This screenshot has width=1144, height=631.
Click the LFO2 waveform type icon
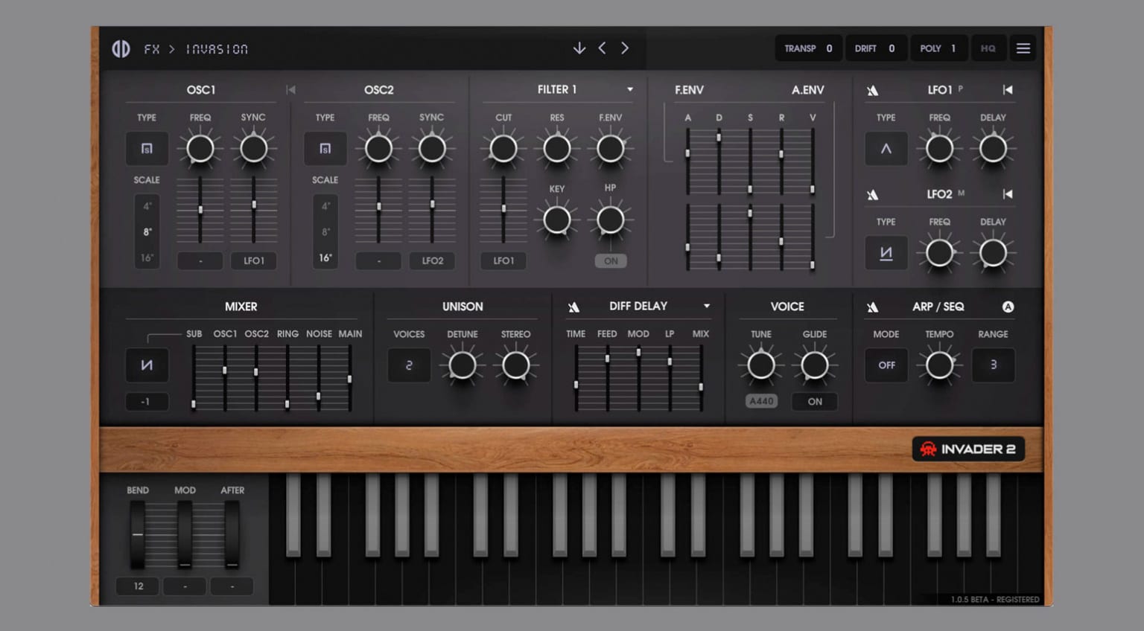click(x=886, y=253)
